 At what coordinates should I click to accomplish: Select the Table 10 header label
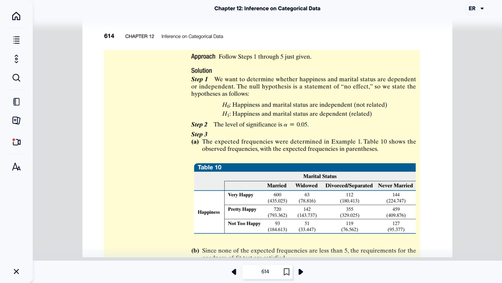[210, 167]
